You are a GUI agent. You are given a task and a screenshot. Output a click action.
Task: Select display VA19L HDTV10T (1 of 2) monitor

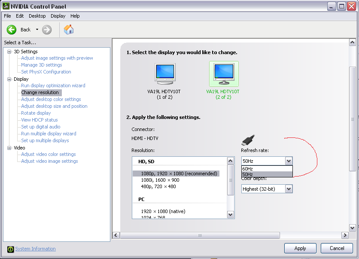(164, 74)
